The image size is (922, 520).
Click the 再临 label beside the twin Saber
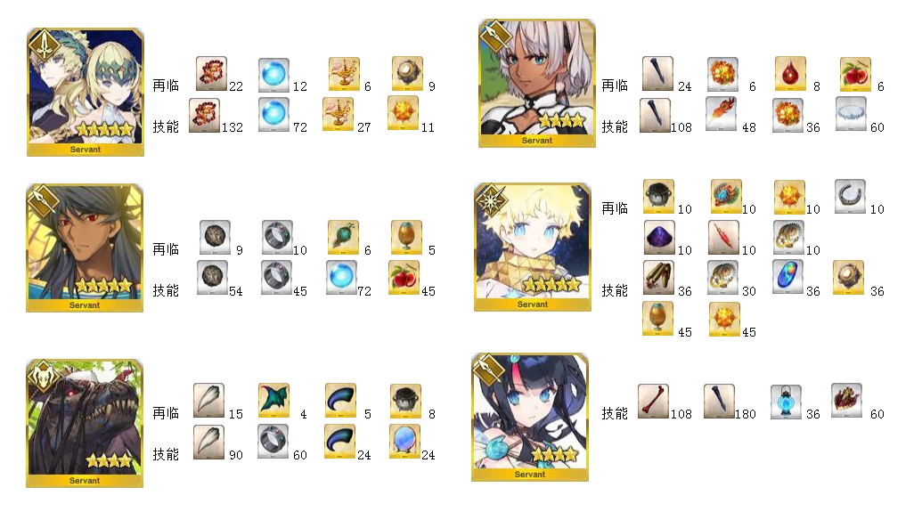[x=166, y=85]
